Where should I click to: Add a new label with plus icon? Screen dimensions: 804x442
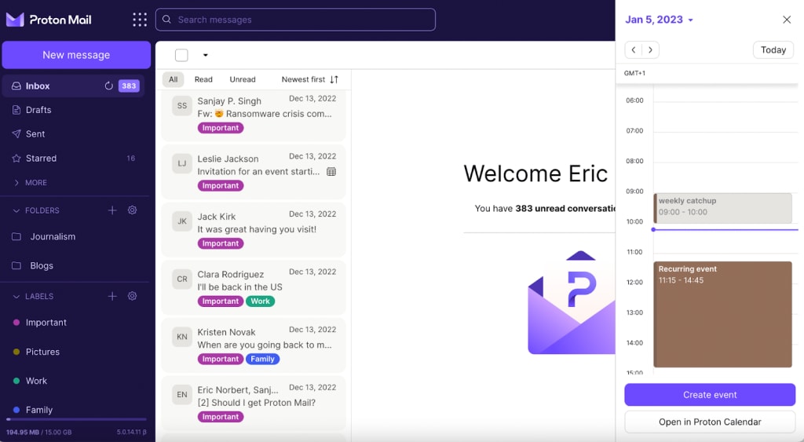coord(112,296)
